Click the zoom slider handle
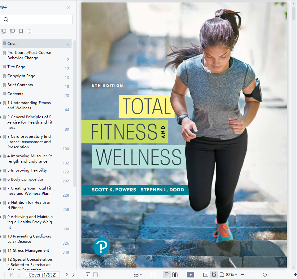 click(x=265, y=275)
